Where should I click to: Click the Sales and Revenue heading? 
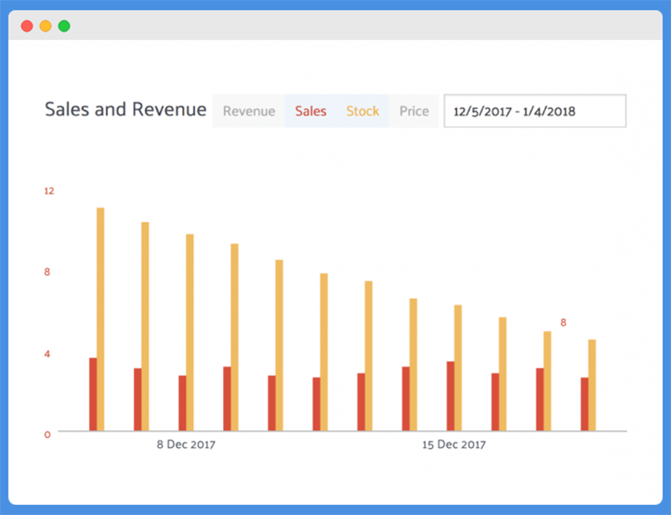click(x=126, y=110)
